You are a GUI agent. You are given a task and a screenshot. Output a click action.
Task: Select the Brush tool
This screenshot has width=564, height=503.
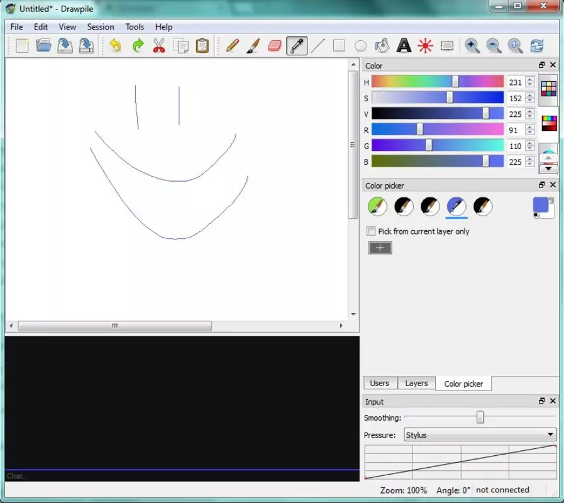click(253, 46)
